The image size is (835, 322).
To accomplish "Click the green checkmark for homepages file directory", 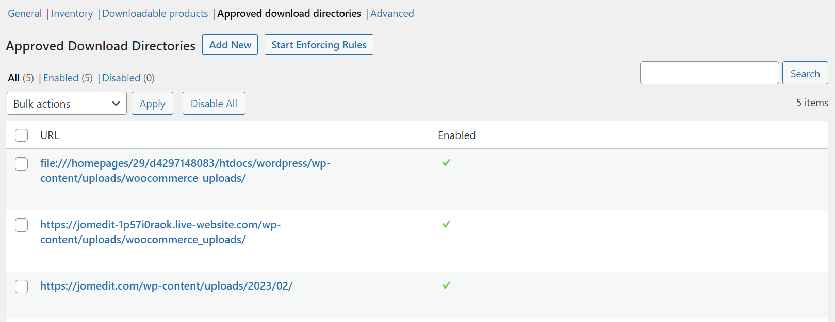I will click(x=446, y=163).
